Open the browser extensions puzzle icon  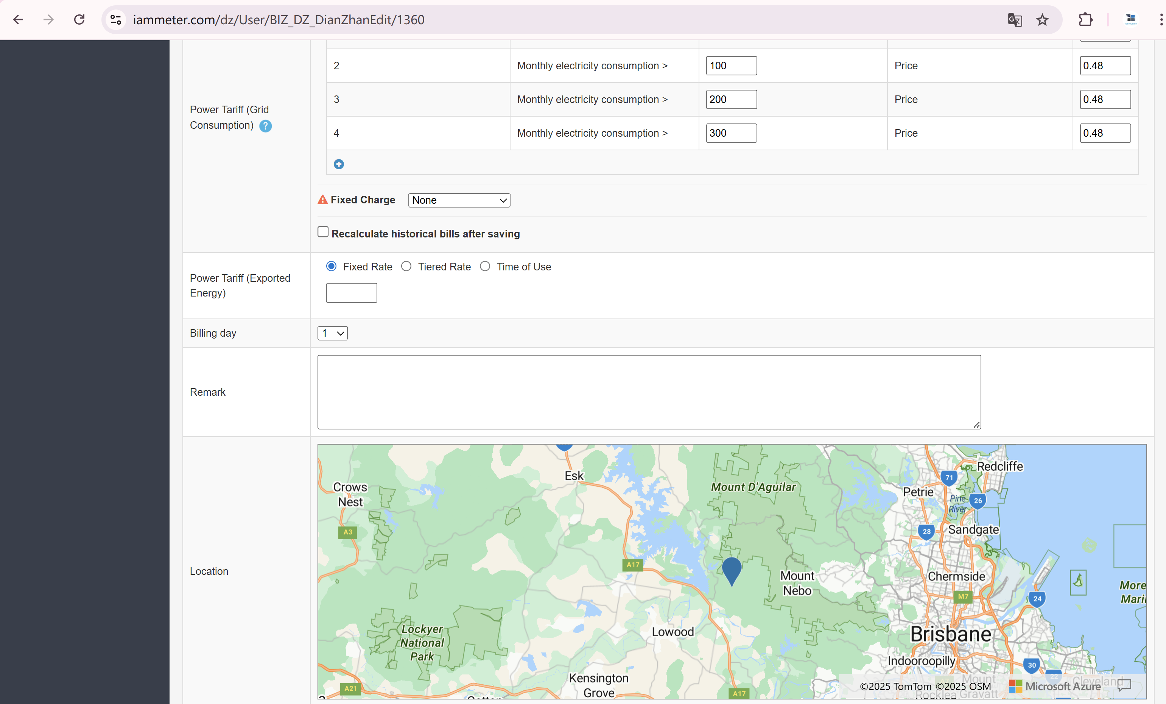pyautogui.click(x=1085, y=19)
